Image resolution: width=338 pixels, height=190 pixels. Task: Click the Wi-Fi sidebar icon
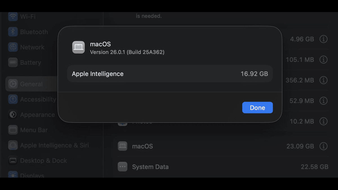(12, 17)
